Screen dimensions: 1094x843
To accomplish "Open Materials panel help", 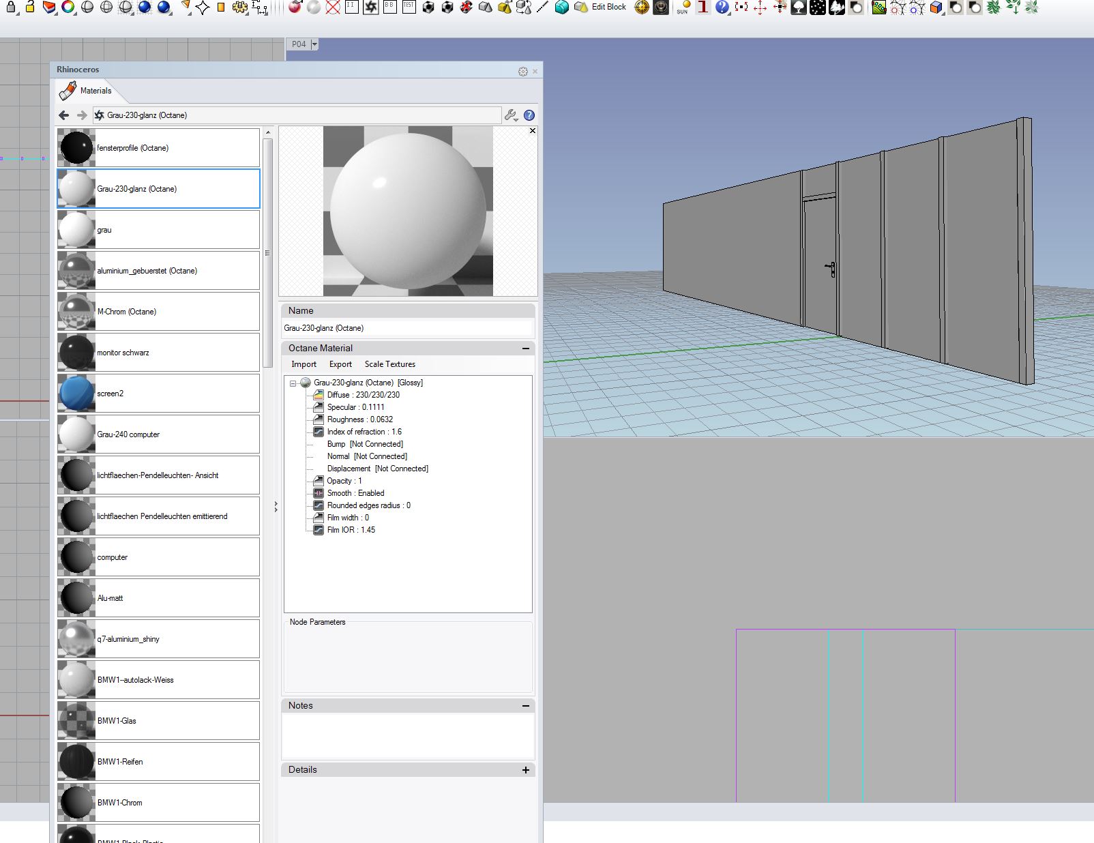I will click(529, 115).
